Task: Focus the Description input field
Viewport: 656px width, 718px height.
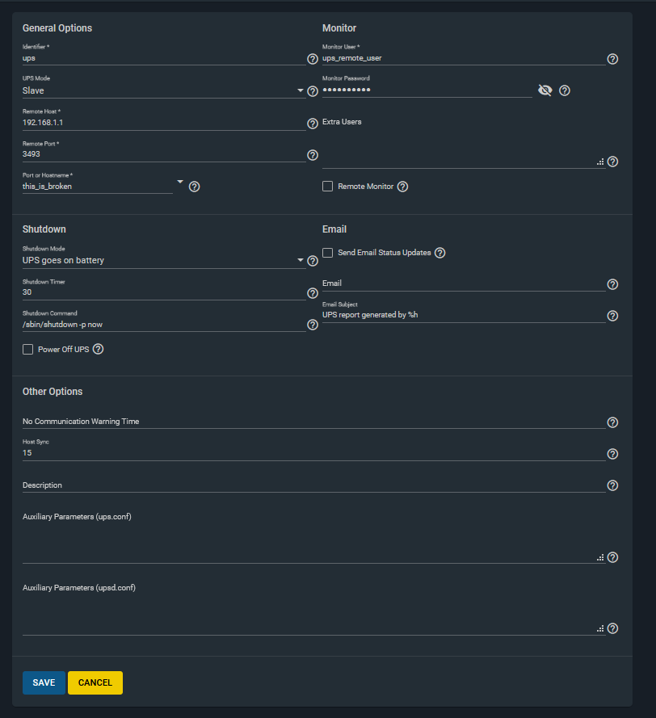Action: pos(313,485)
